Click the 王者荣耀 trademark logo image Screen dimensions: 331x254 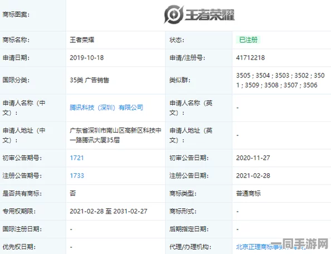click(x=199, y=14)
